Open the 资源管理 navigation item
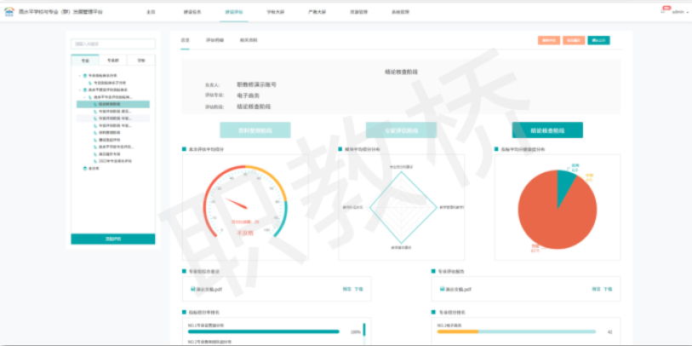Viewport: 692px width, 346px height. point(359,13)
